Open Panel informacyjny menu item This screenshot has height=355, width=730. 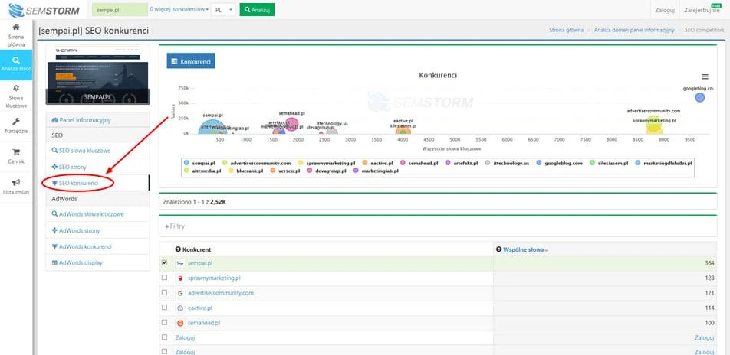click(98, 120)
